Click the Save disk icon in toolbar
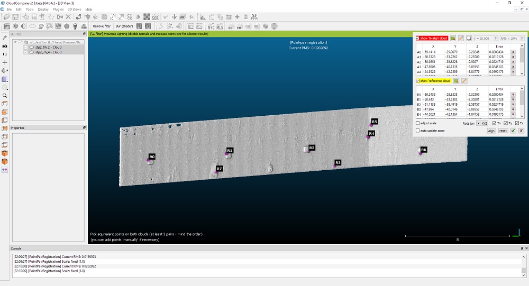 coord(15,17)
